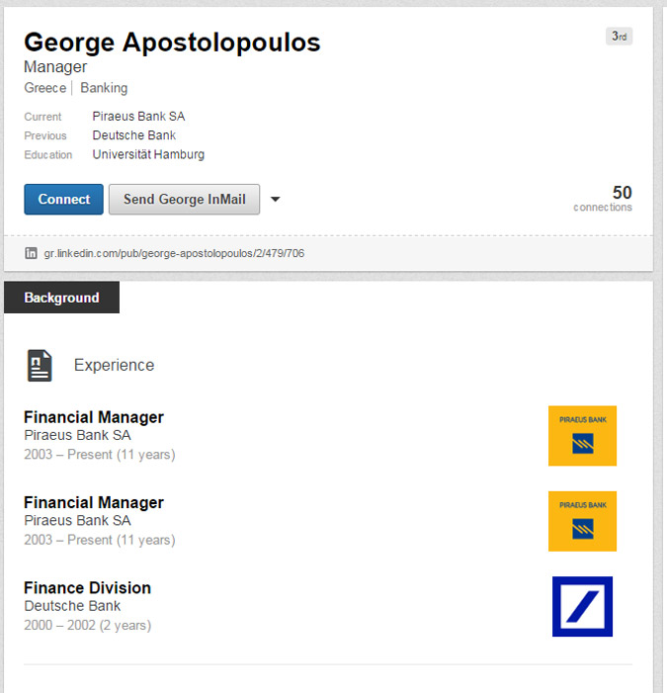
Task: Click the Deutsche Bank logo
Action: coord(582,606)
